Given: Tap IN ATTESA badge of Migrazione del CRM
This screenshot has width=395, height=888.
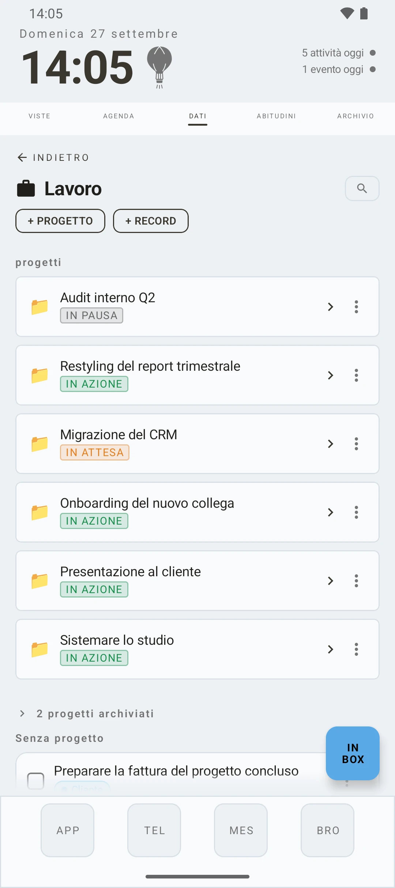Looking at the screenshot, I should coord(95,452).
